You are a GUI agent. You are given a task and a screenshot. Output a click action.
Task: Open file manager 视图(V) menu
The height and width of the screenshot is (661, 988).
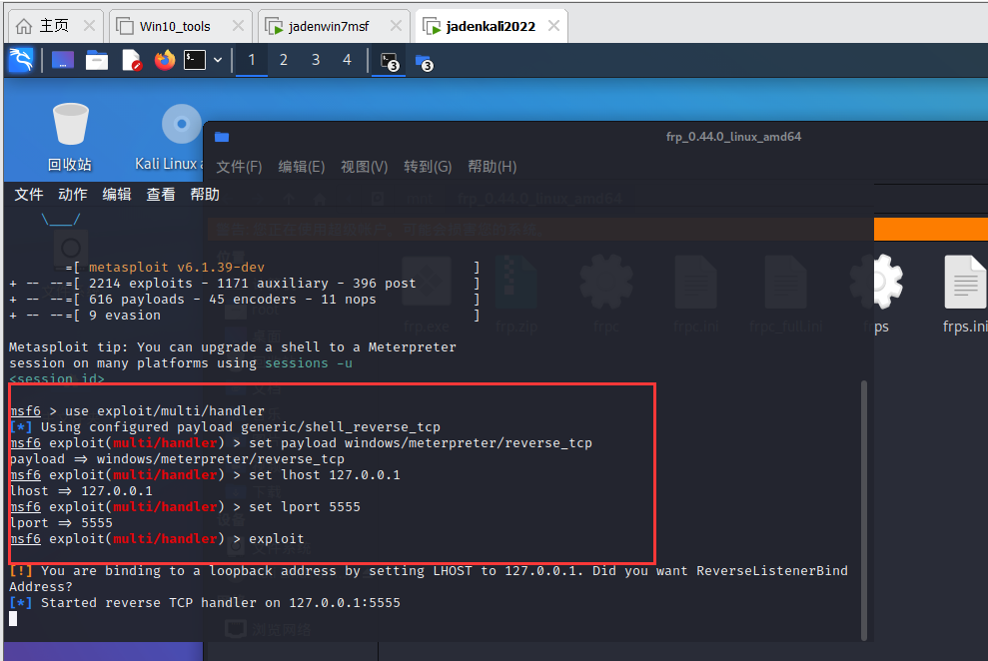[364, 167]
